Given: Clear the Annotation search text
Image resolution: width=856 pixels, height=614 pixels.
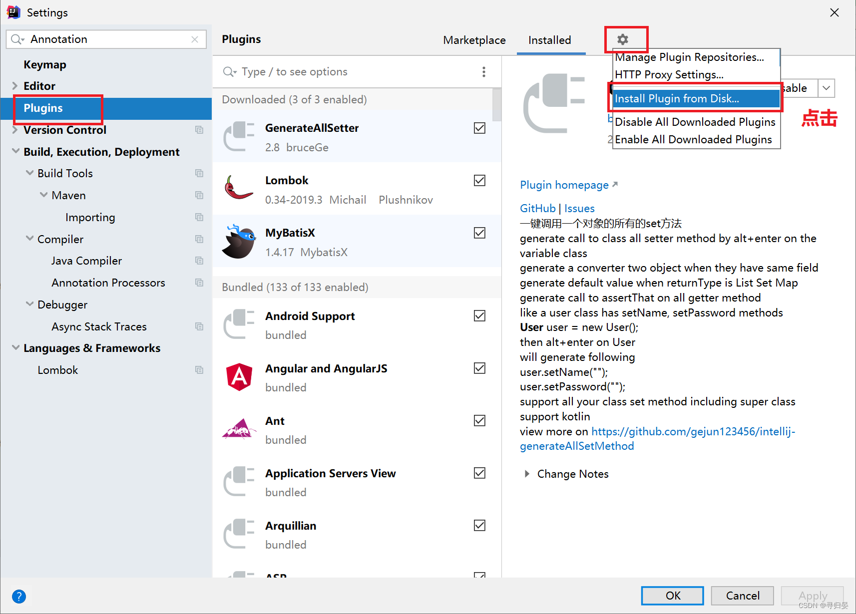Looking at the screenshot, I should 195,39.
